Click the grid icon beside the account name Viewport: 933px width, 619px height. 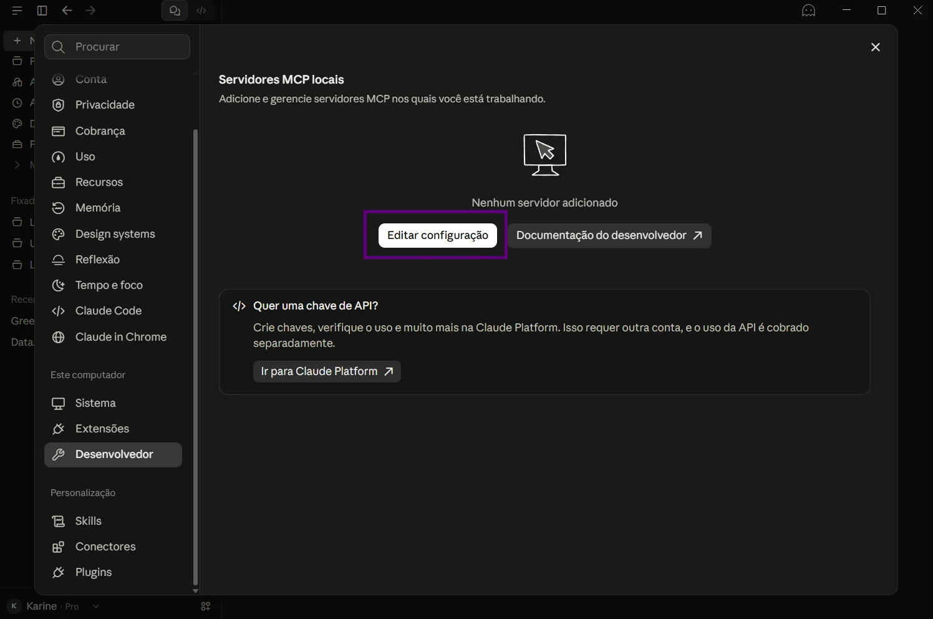(x=206, y=607)
